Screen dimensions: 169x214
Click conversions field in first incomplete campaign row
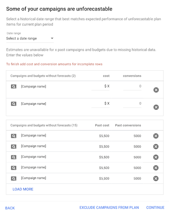tap(132, 86)
